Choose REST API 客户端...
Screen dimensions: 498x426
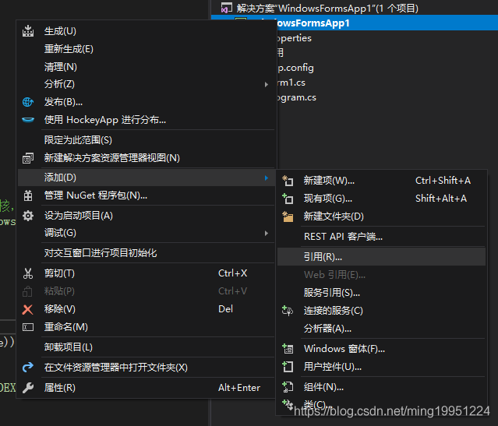coord(381,237)
